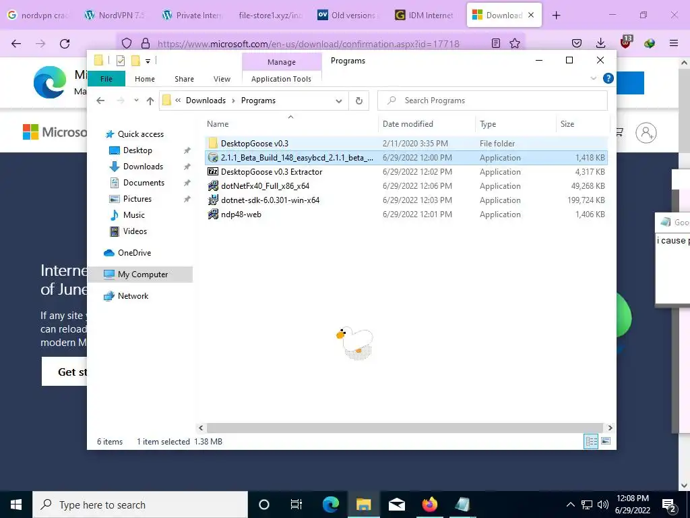Open the Home ribbon tab
This screenshot has width=690, height=518.
click(x=145, y=79)
